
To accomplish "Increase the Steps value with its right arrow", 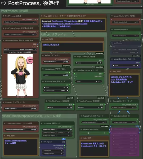I will (101, 63).
